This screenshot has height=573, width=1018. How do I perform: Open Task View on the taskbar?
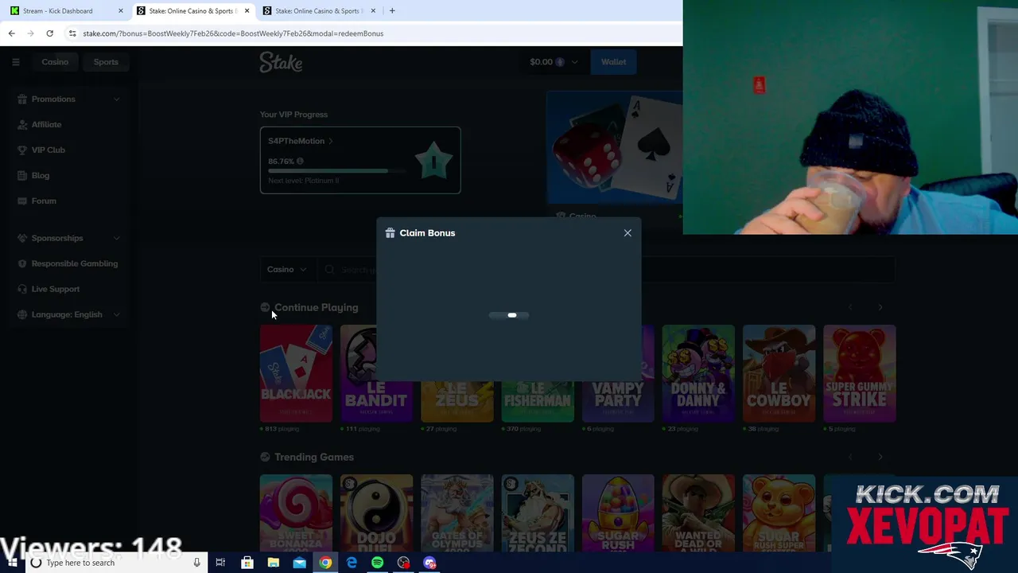220,563
